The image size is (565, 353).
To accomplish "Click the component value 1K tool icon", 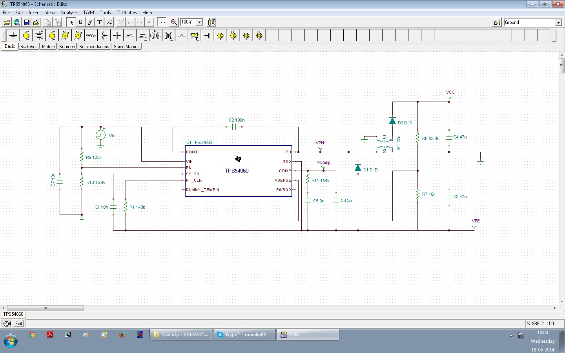I will coord(211,22).
